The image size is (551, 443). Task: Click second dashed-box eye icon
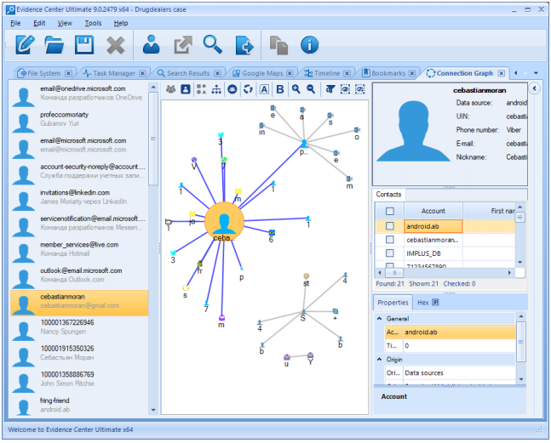360,89
